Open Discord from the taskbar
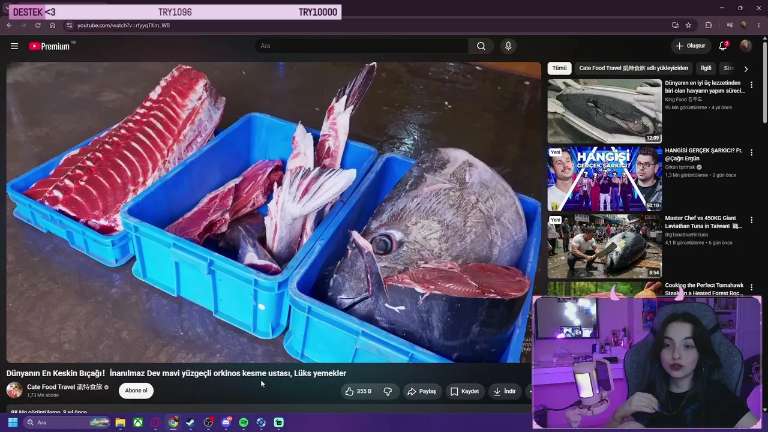The height and width of the screenshot is (432, 768). pos(226,422)
